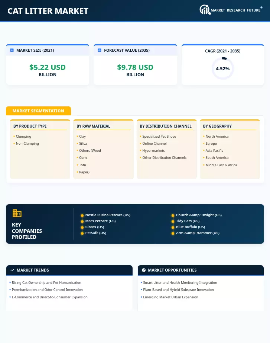This screenshot has width=270, height=343.
Task: Click Specialized Pet Shops channel
Action: click(x=159, y=137)
